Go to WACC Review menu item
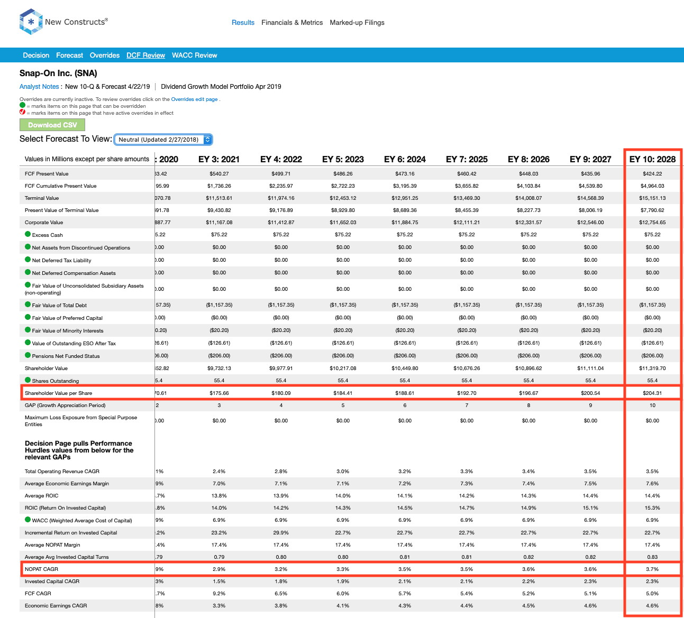 pyautogui.click(x=195, y=56)
